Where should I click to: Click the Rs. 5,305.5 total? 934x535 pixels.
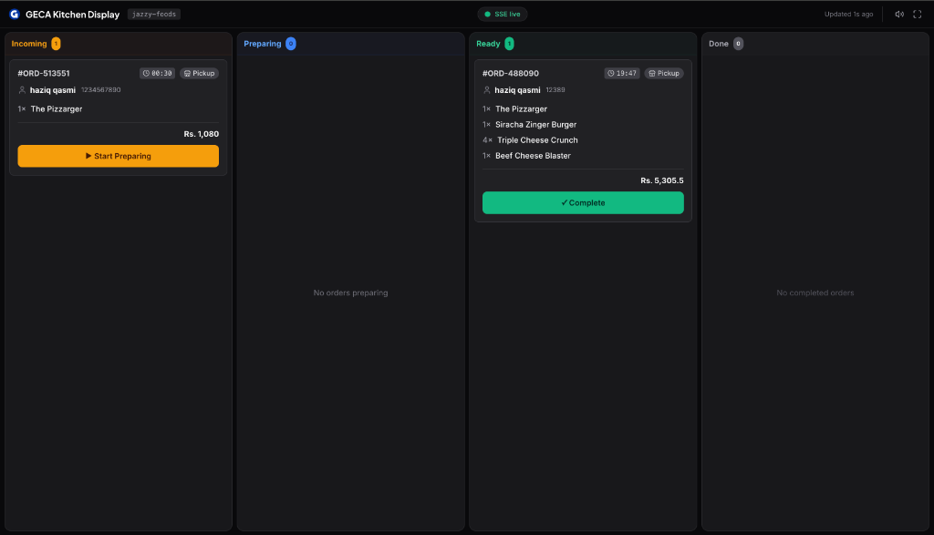coord(662,180)
